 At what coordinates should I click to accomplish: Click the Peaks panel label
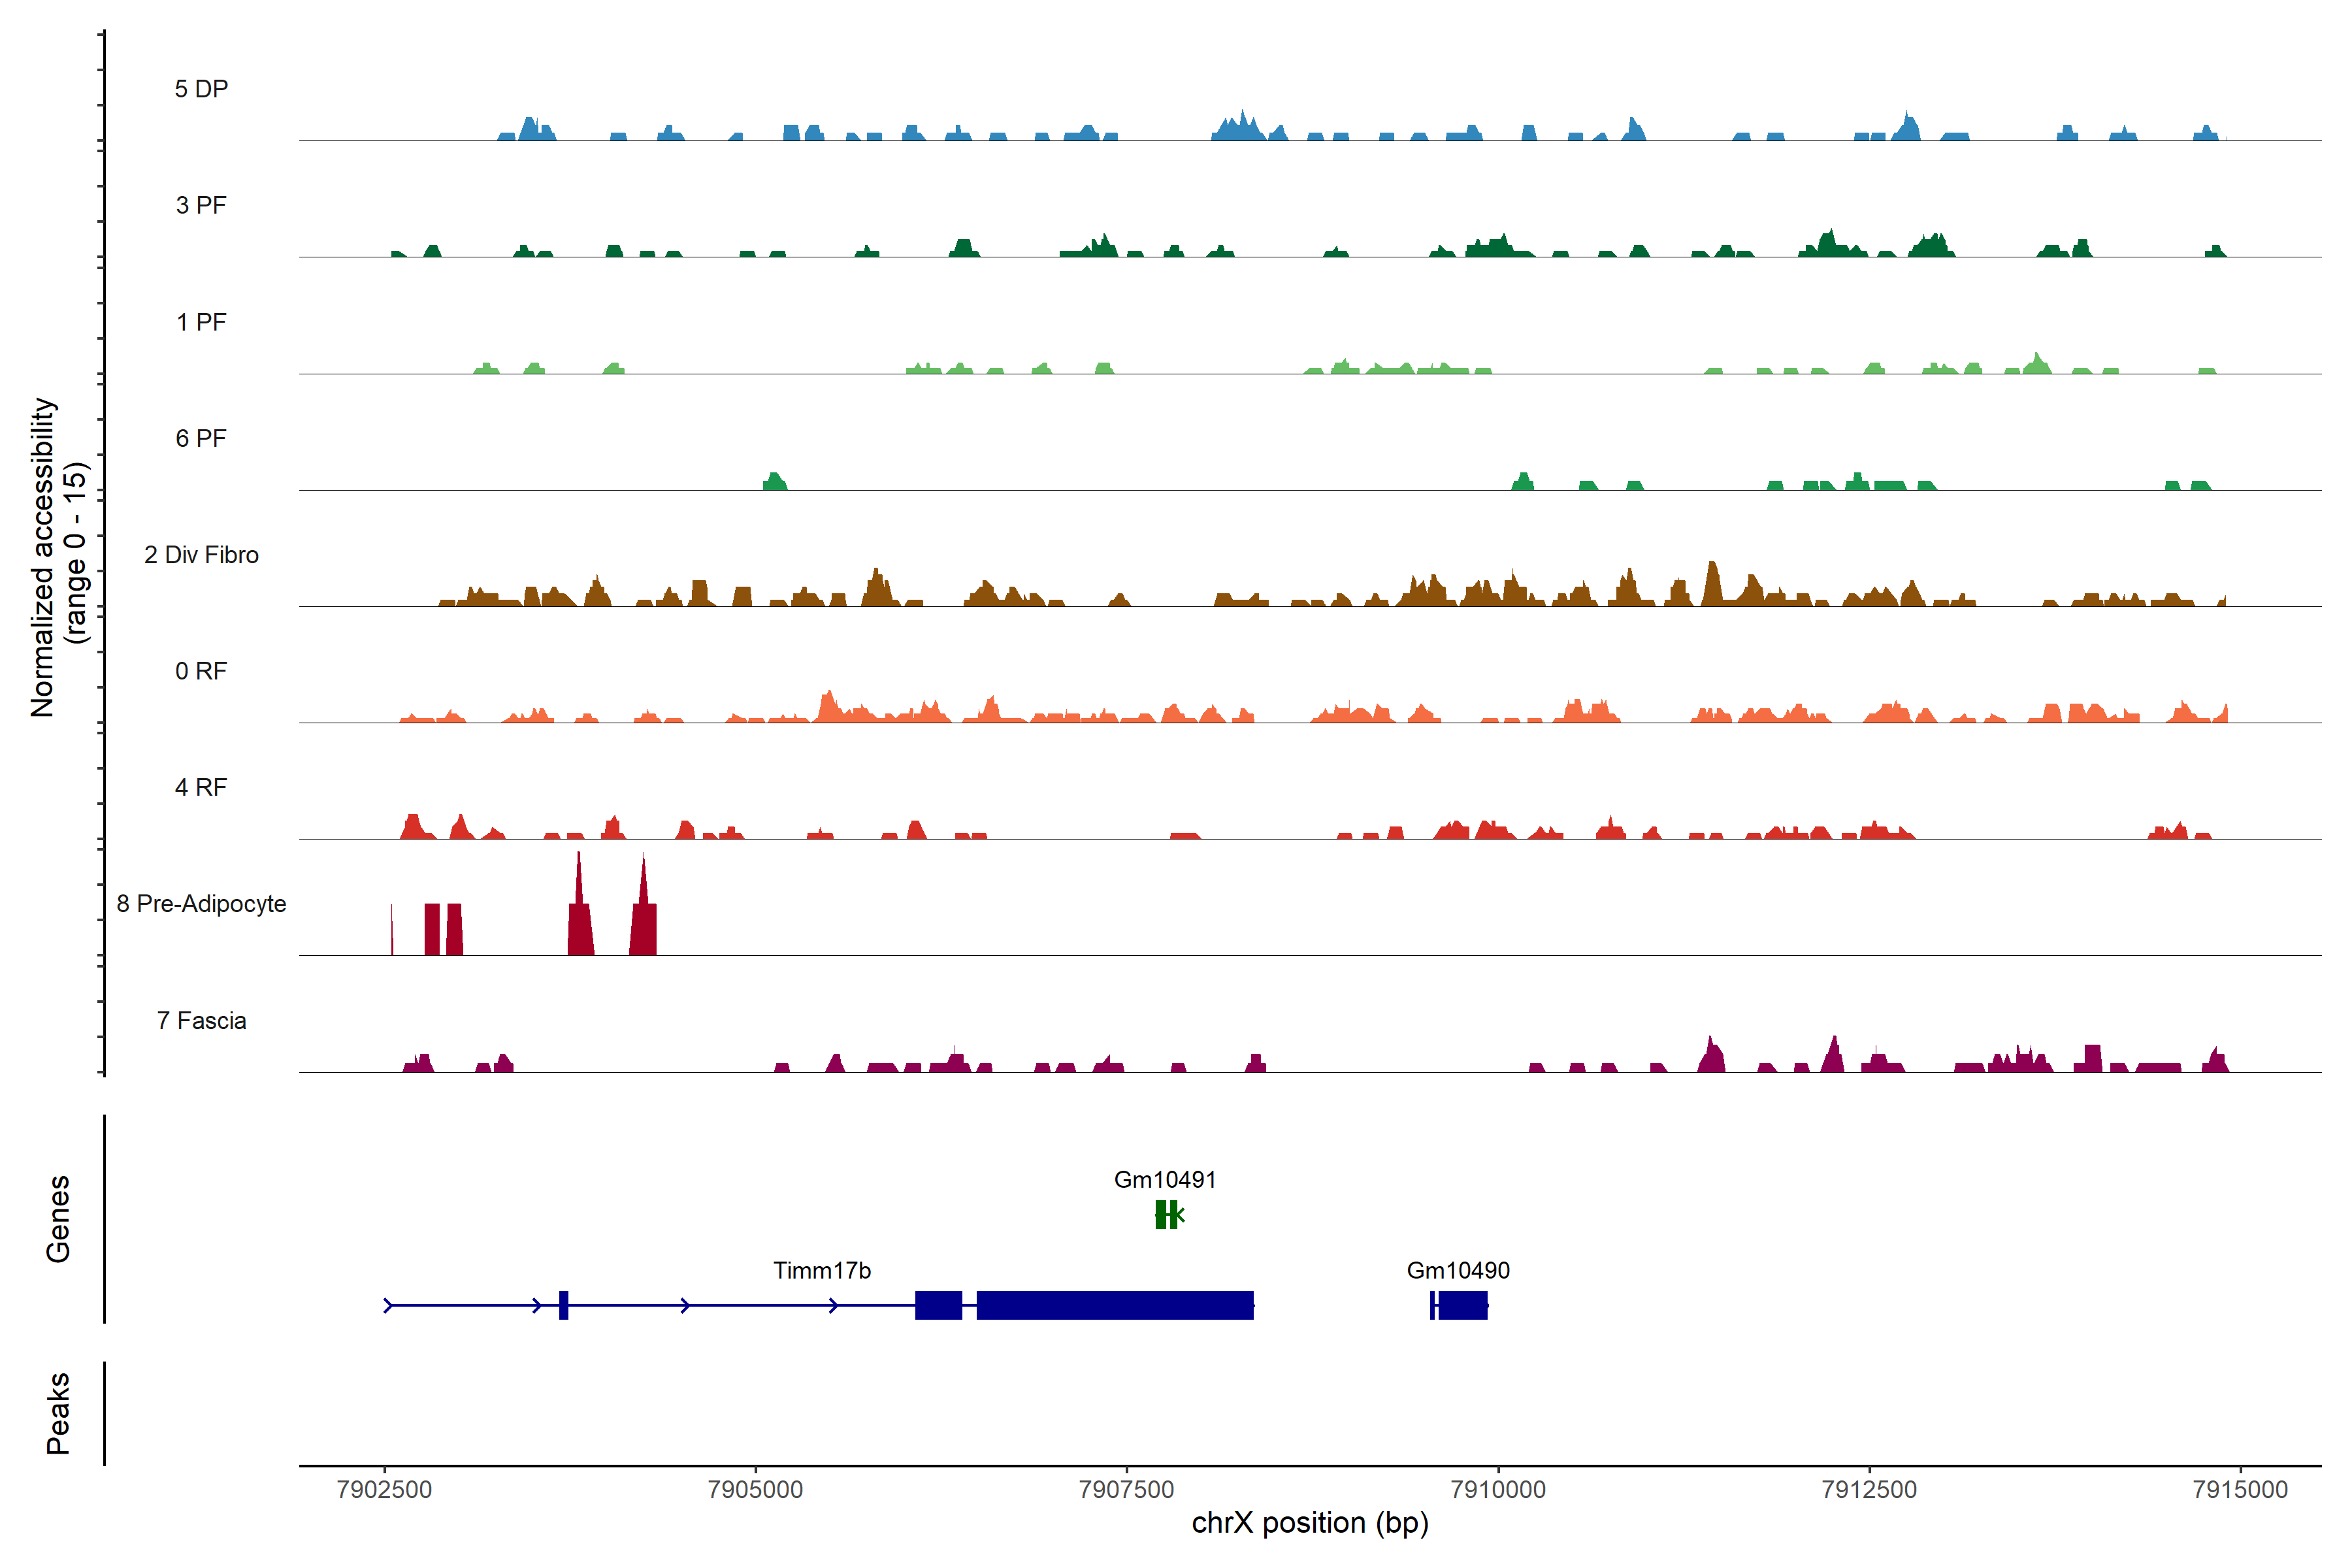pyautogui.click(x=58, y=1412)
